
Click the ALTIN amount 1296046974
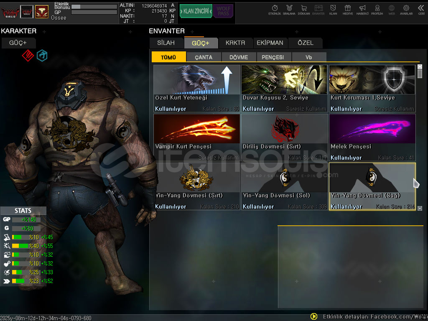point(154,6)
